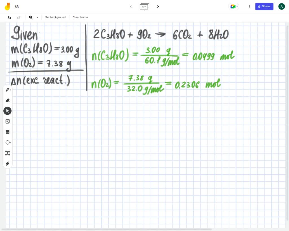Insert an image
Screen dimensions: 289x231
click(8, 132)
